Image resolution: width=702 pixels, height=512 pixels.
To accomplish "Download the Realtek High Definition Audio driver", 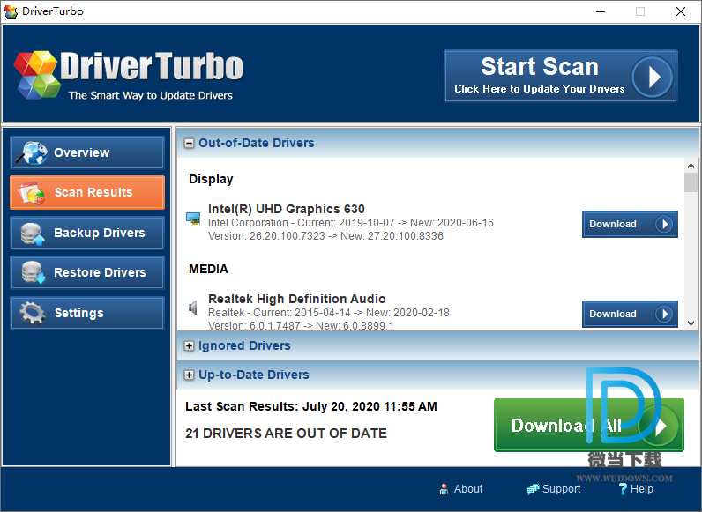I will point(630,314).
